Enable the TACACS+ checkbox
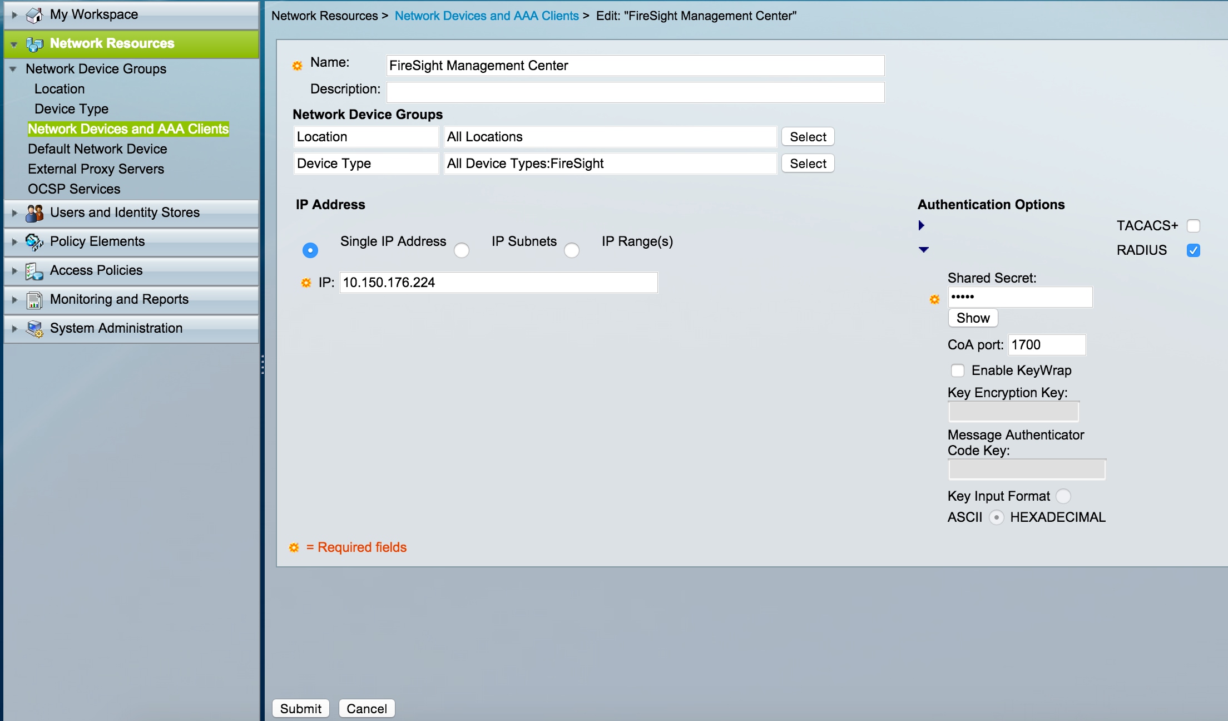Screen dimensions: 1228x721 pos(1194,226)
